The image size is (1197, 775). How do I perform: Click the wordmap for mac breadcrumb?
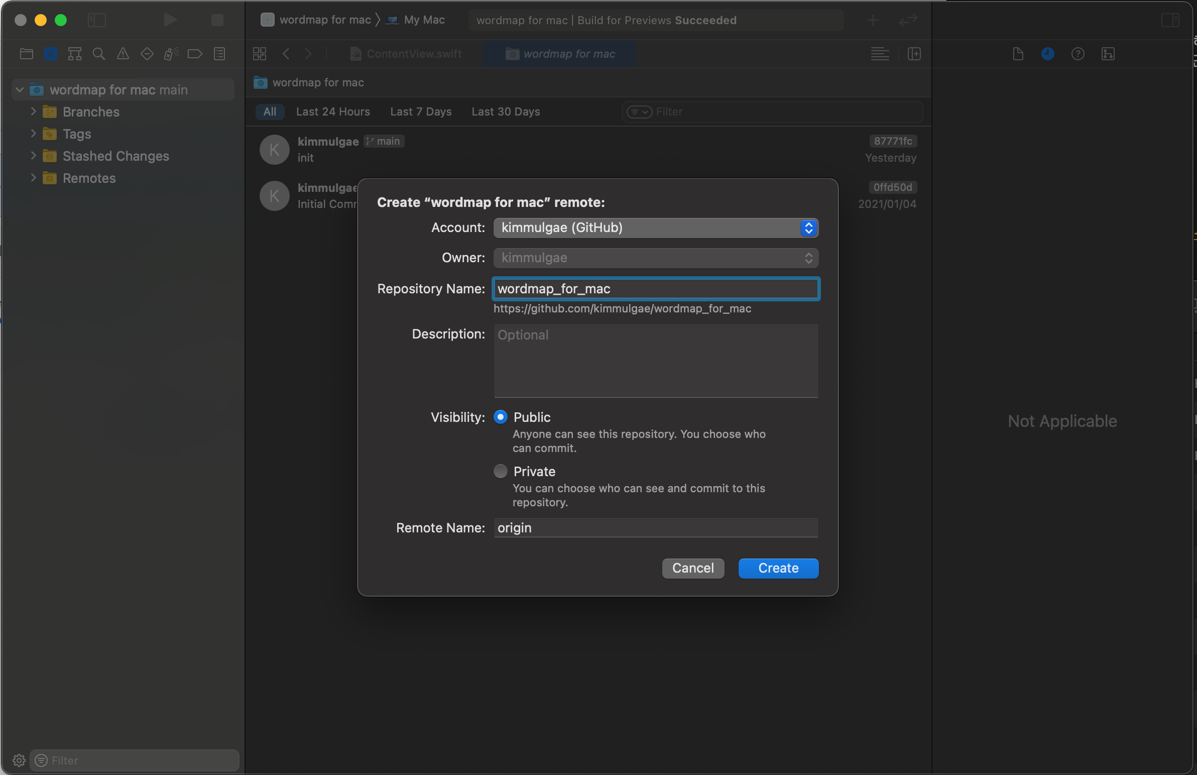coord(310,82)
